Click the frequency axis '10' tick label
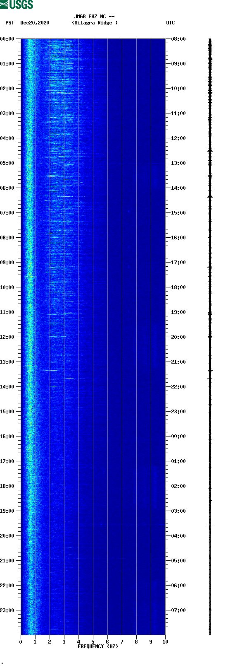Screen dimensions: 228x668 (x=165, y=642)
